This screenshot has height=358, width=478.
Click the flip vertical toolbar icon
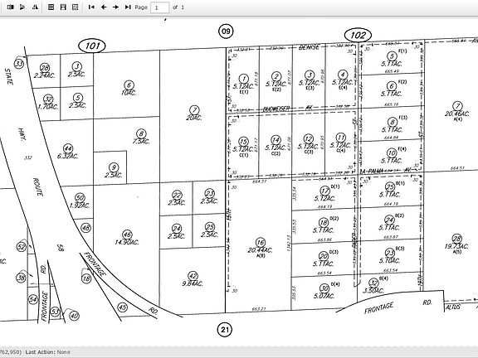coord(22,7)
